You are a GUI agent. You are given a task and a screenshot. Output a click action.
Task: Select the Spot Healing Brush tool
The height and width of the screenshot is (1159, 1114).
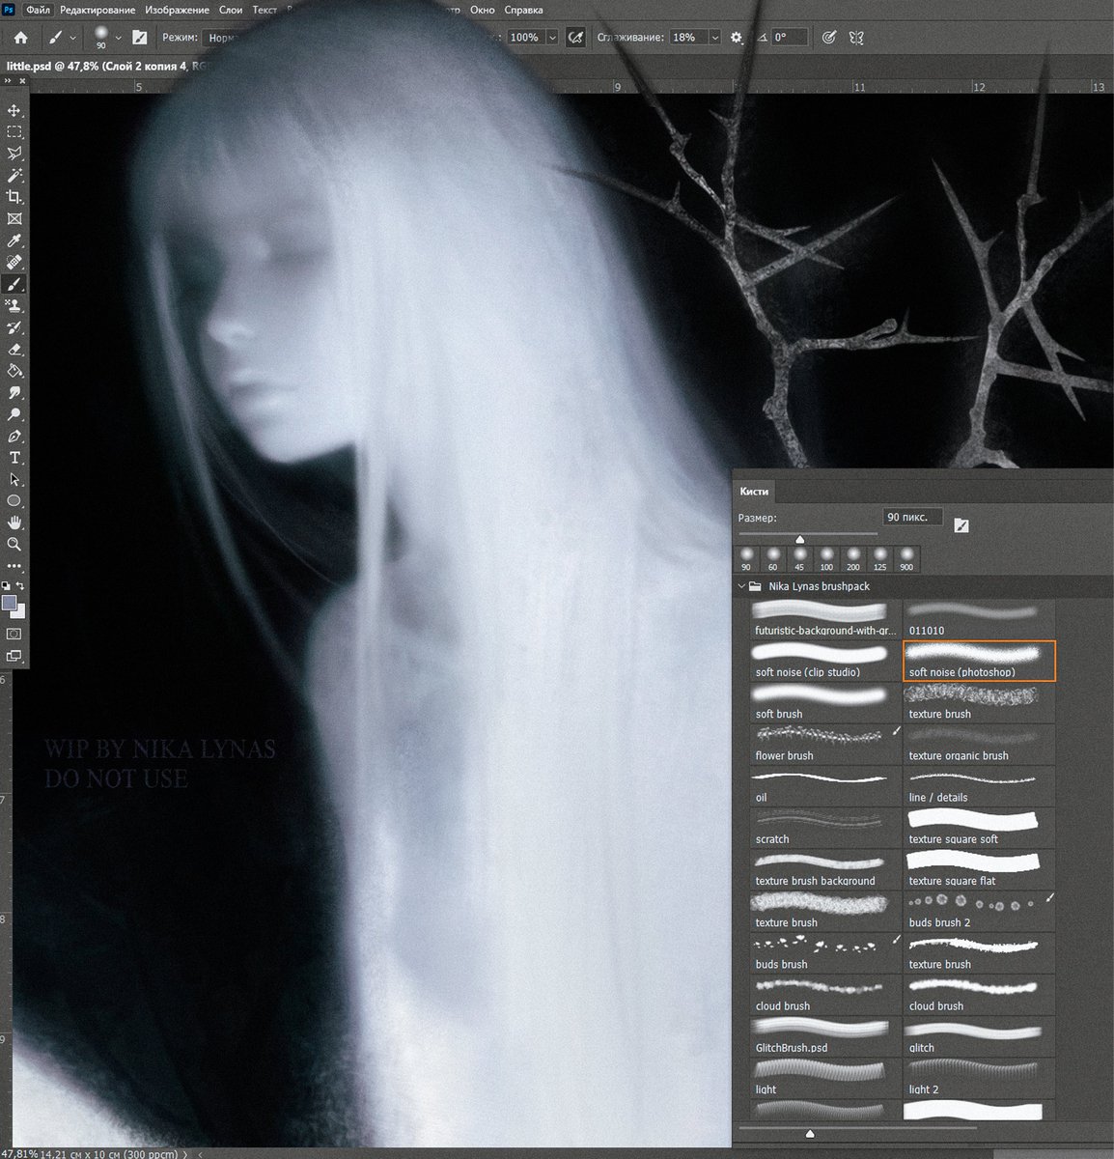(14, 263)
